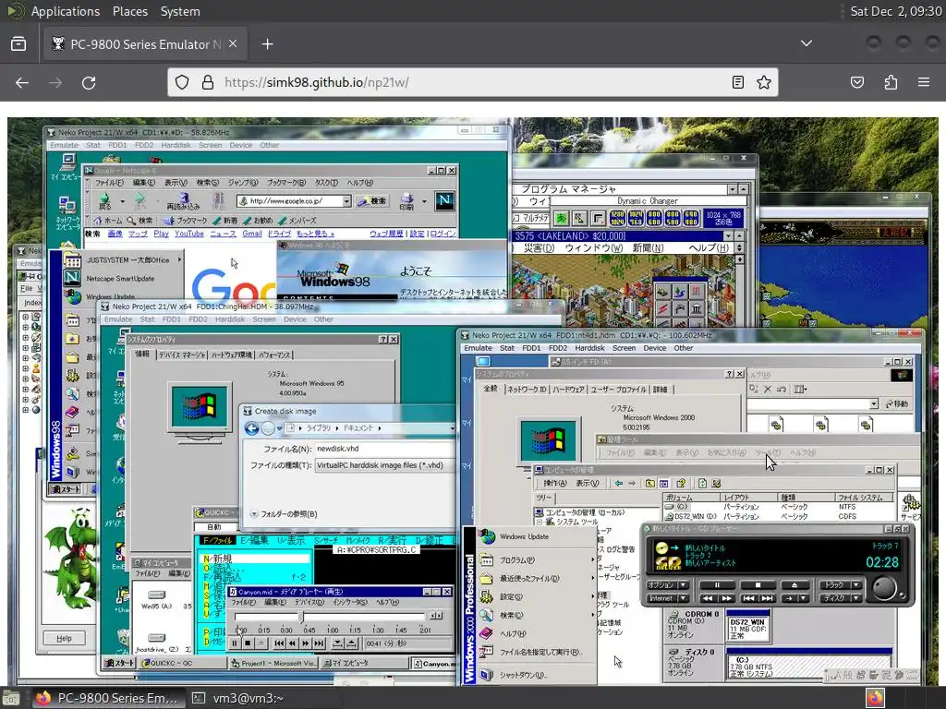Click file name field containing newdisk.vhd
946x709 pixels.
385,449
